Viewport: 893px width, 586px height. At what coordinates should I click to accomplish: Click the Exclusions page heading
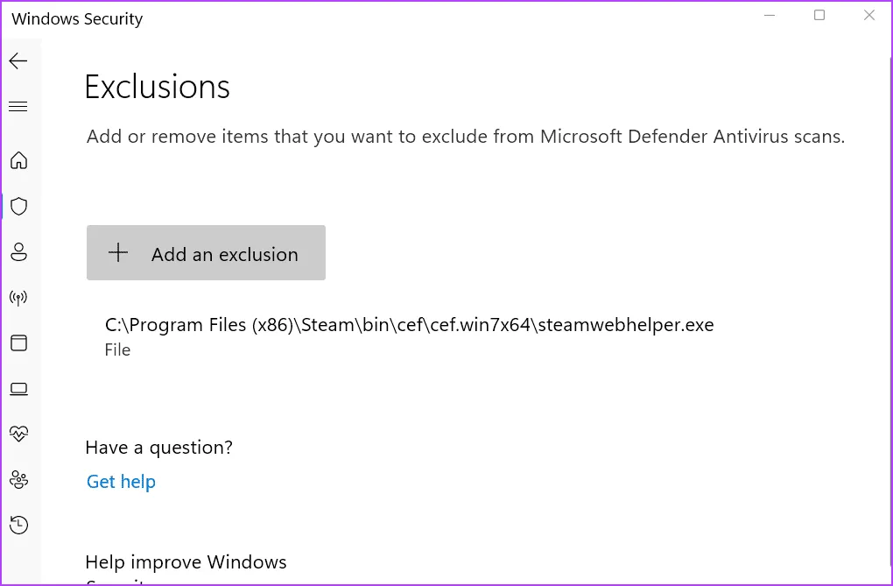158,88
